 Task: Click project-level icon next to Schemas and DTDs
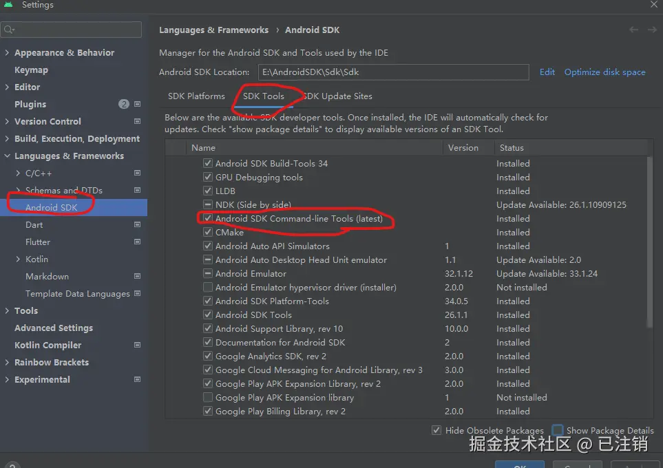(x=138, y=190)
